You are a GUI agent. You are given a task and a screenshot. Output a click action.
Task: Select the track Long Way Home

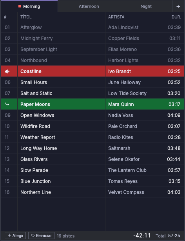click(92, 148)
